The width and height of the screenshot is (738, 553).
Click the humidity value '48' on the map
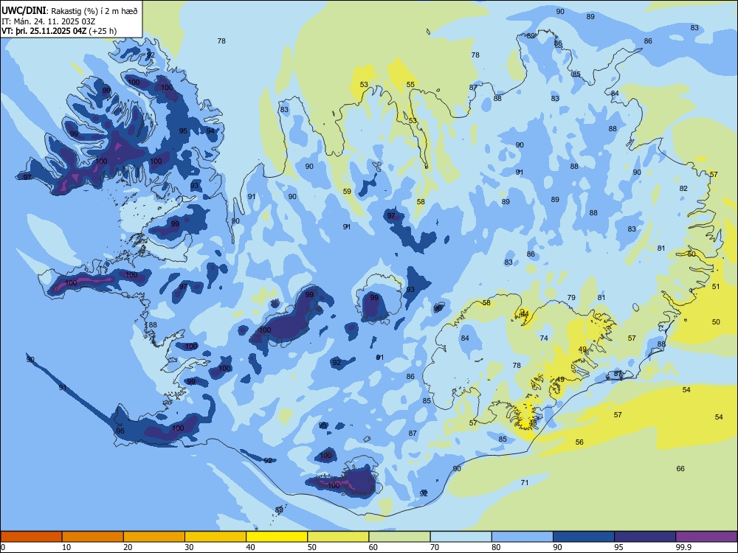click(x=532, y=422)
